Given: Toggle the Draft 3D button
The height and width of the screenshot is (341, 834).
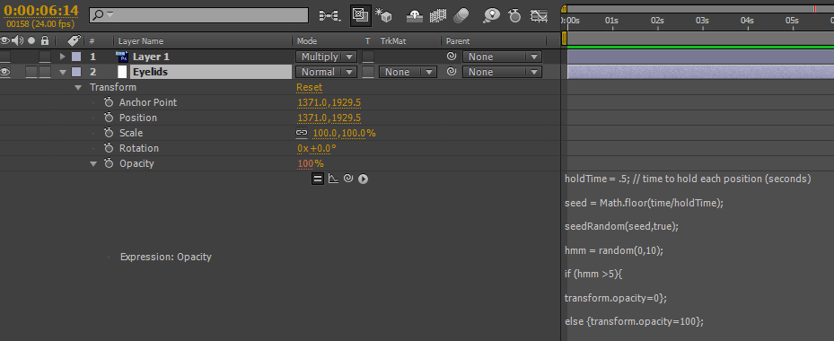Looking at the screenshot, I should coord(361,16).
